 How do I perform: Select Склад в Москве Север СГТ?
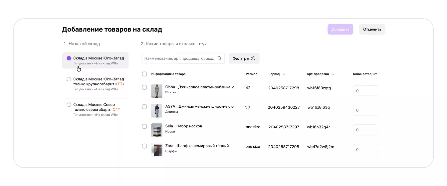point(69,105)
